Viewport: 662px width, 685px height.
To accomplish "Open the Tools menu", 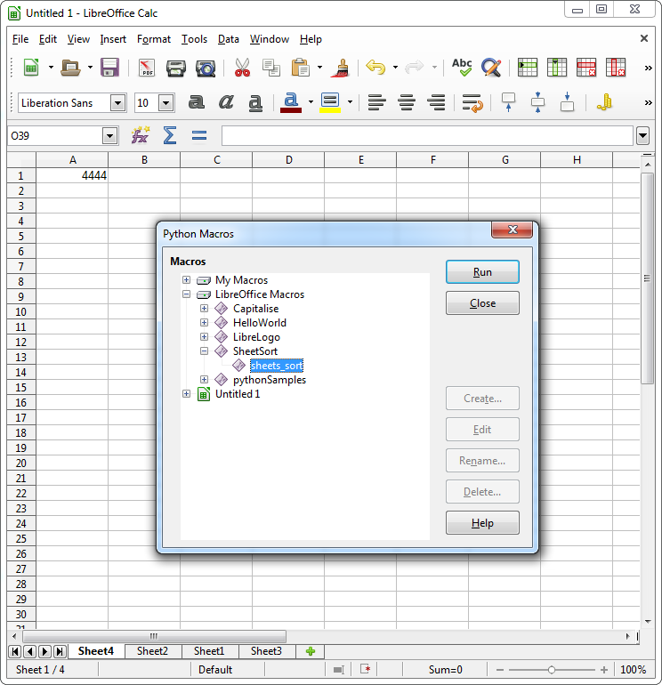I will (194, 39).
